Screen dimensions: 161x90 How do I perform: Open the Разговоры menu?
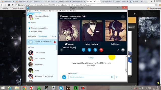click(x=44, y=11)
